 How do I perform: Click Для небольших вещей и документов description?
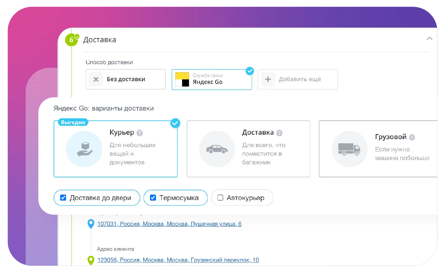pos(133,153)
